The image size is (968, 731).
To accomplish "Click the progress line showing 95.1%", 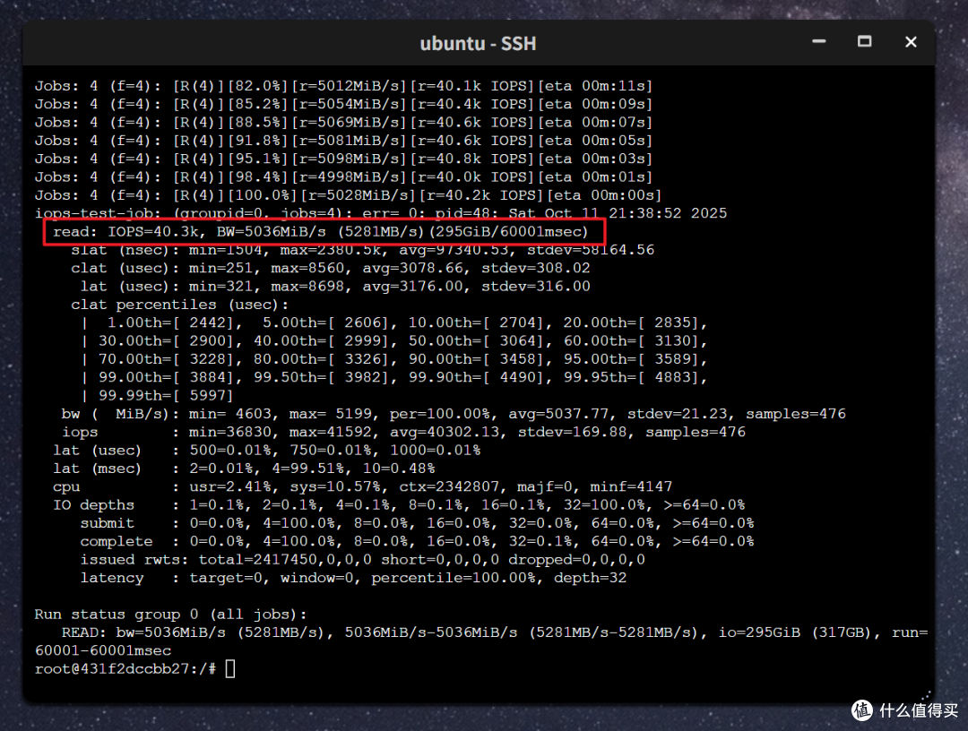I will (x=343, y=159).
